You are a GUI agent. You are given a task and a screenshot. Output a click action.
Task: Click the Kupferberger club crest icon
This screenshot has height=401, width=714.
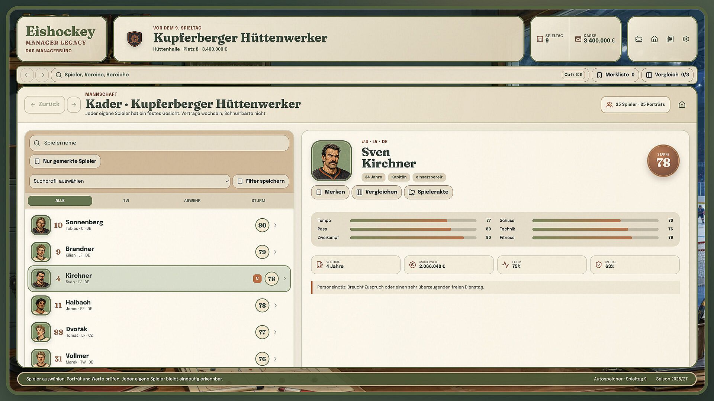pos(135,39)
